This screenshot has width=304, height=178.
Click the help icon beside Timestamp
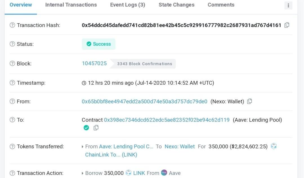[12, 83]
